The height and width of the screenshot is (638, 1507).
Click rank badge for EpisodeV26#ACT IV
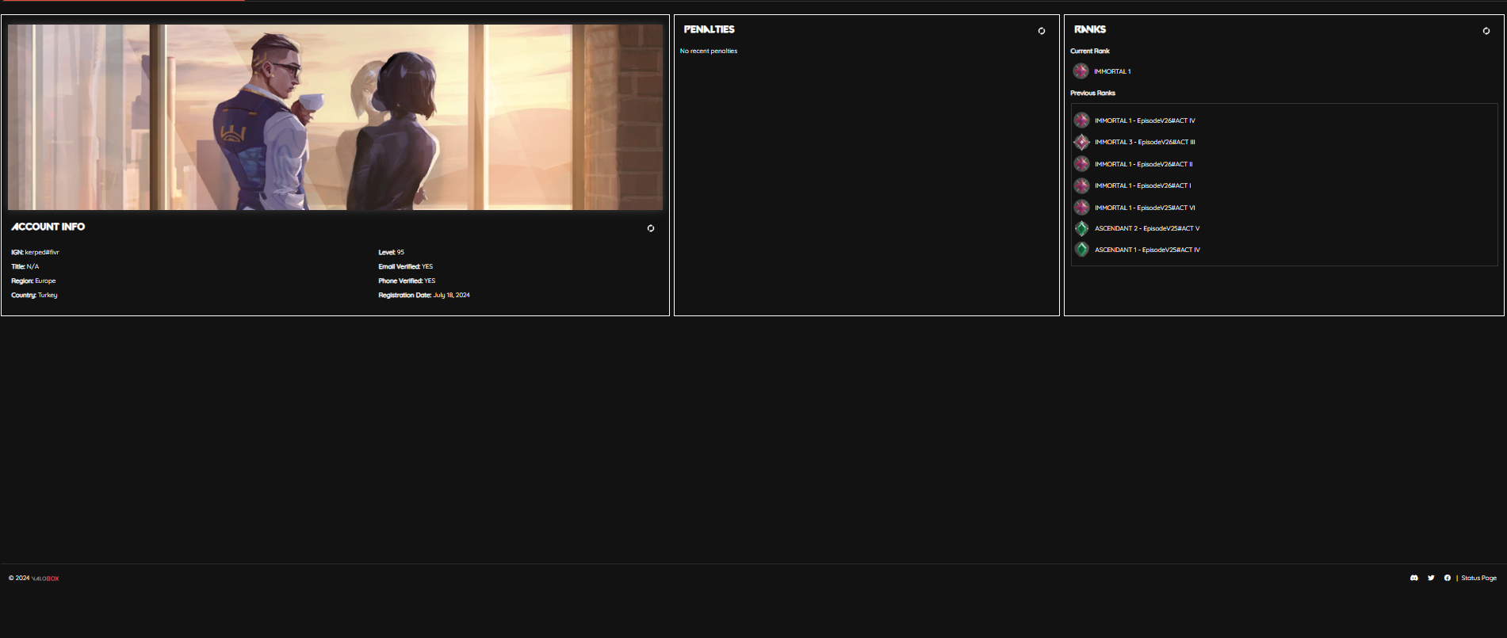pyautogui.click(x=1081, y=120)
